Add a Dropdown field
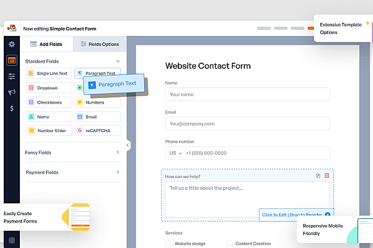The image size is (373, 248). click(49, 88)
